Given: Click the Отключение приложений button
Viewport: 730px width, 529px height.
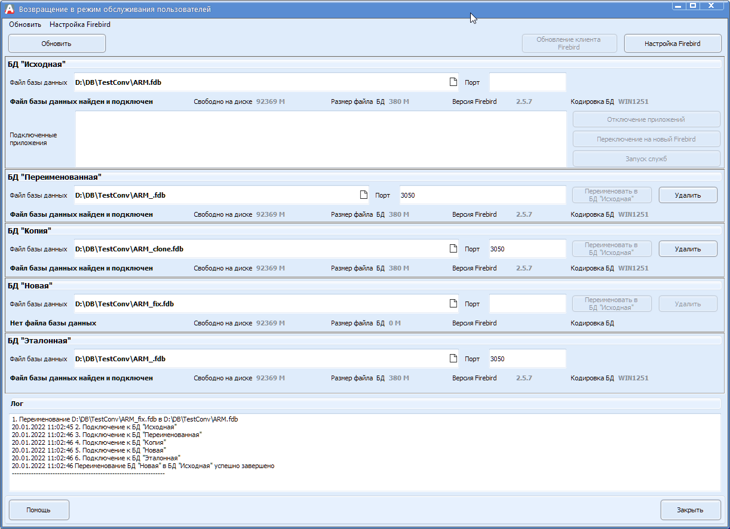Looking at the screenshot, I should (646, 119).
